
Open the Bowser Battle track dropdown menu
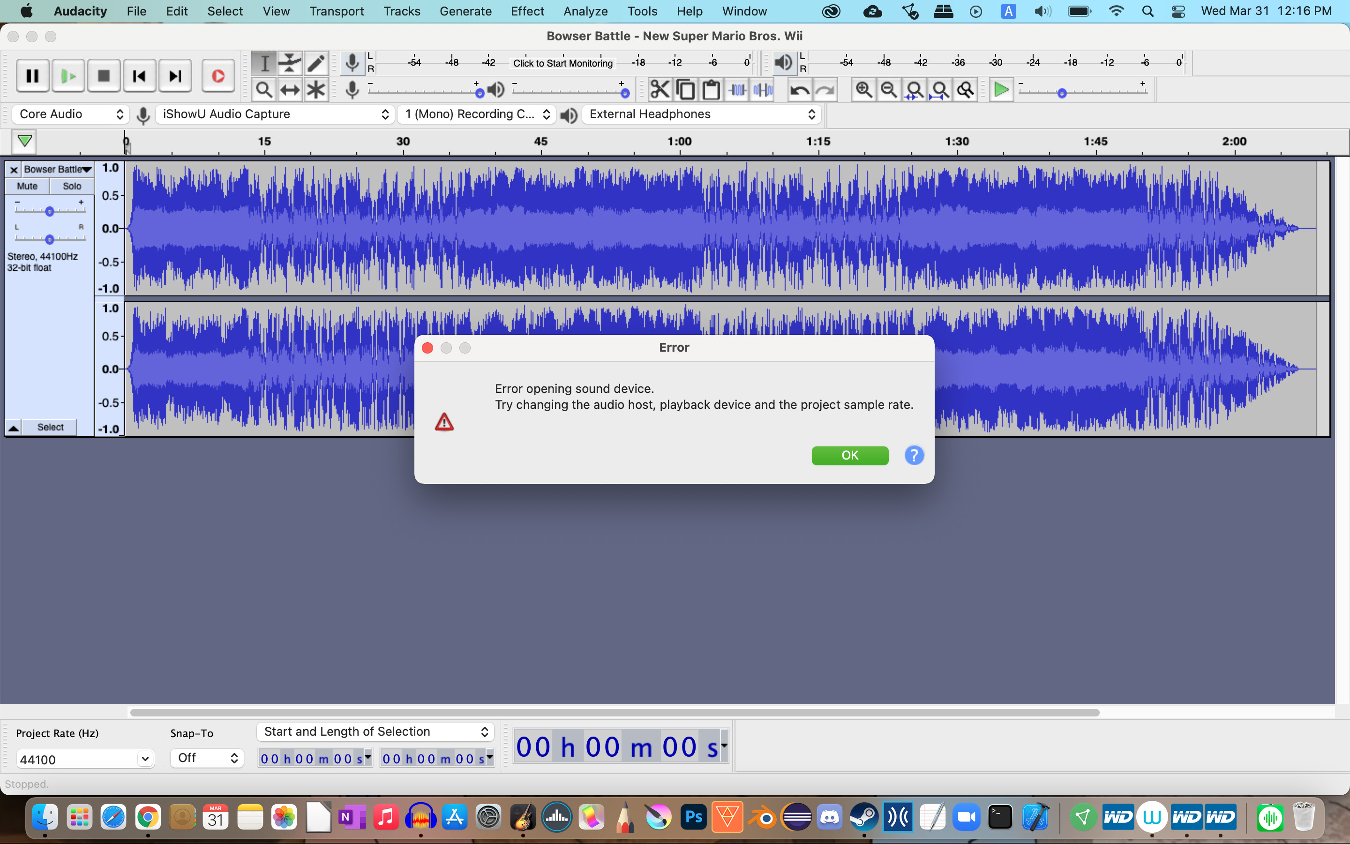pyautogui.click(x=58, y=169)
